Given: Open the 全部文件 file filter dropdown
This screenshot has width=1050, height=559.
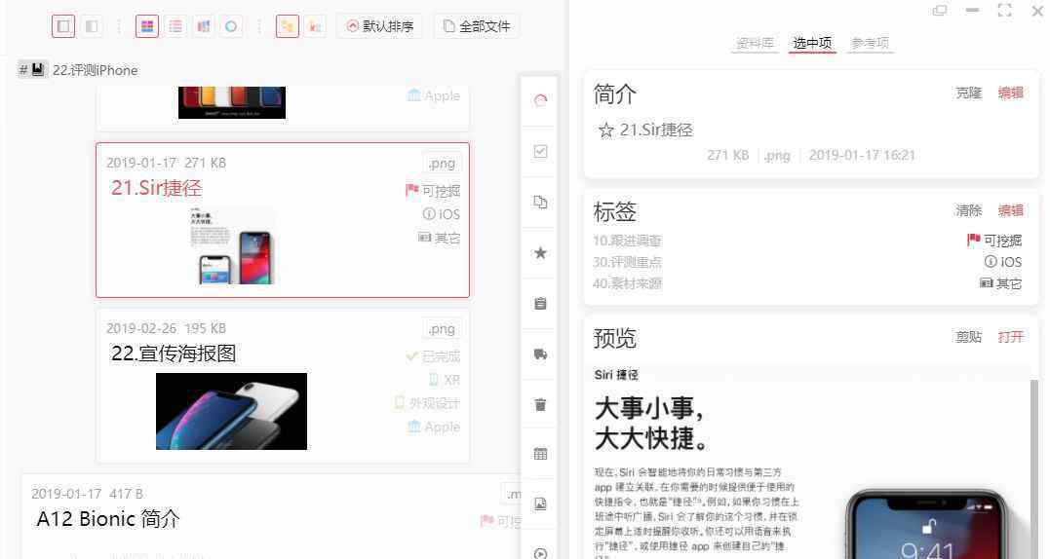Looking at the screenshot, I should [477, 26].
